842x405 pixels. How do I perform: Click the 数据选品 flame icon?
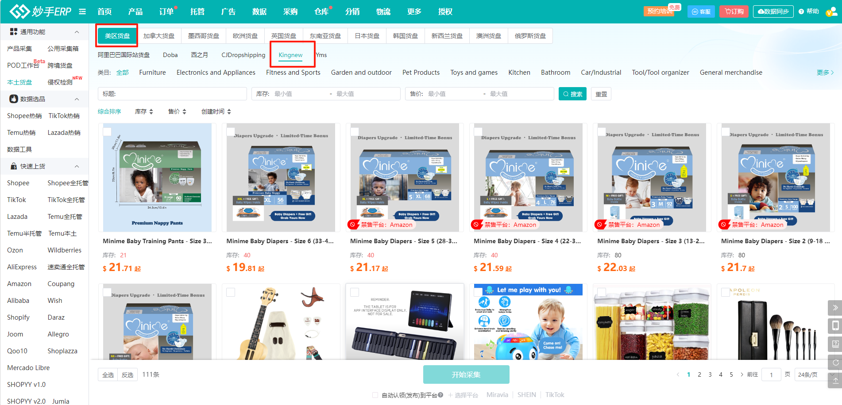click(x=14, y=99)
